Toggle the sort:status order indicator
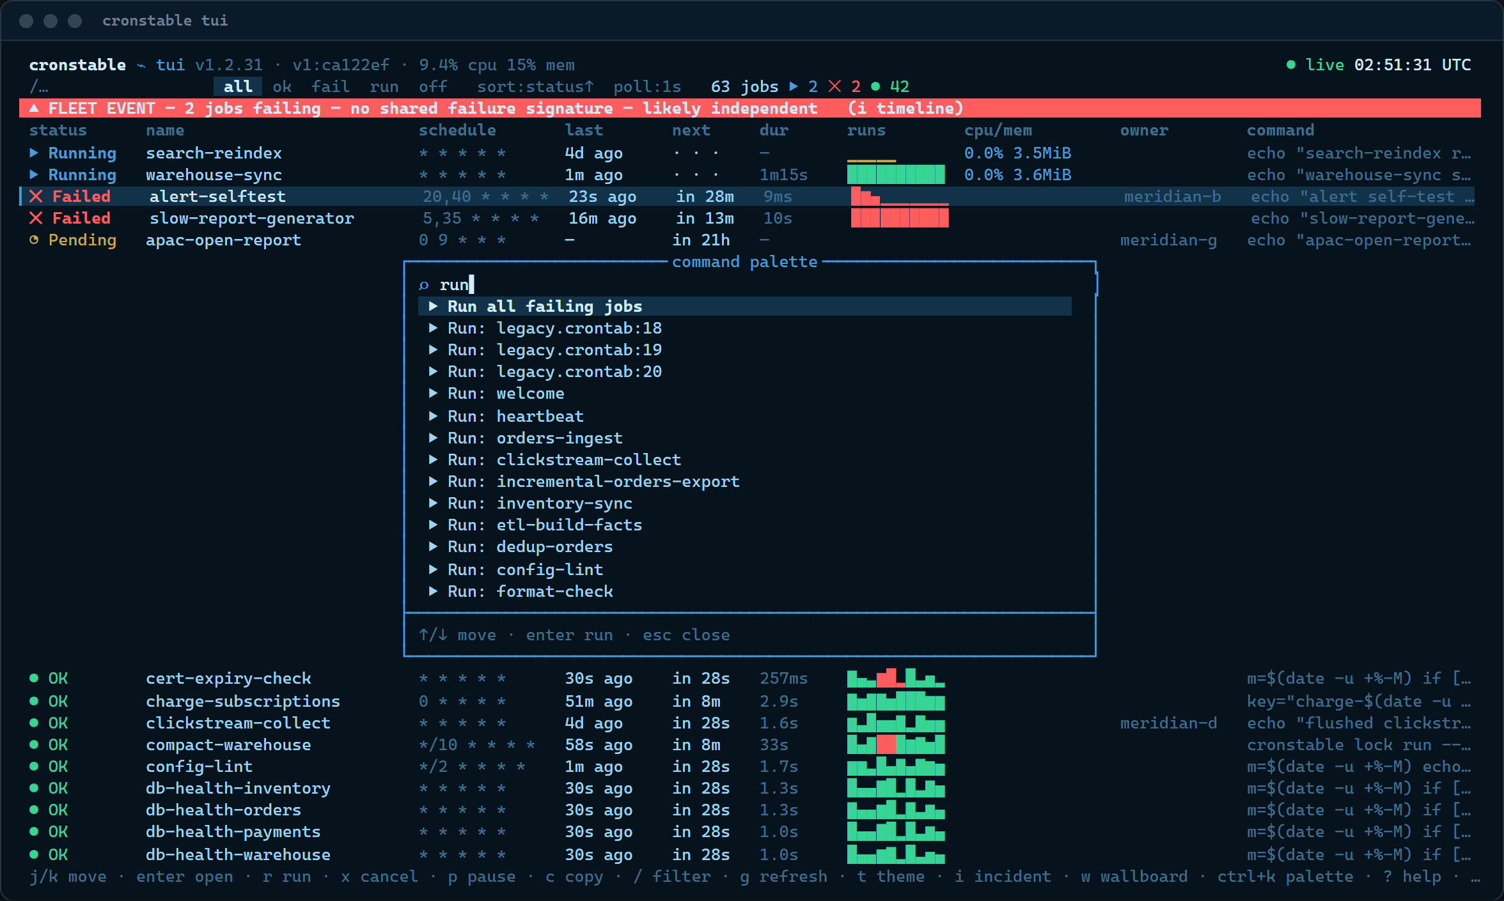 coord(535,87)
